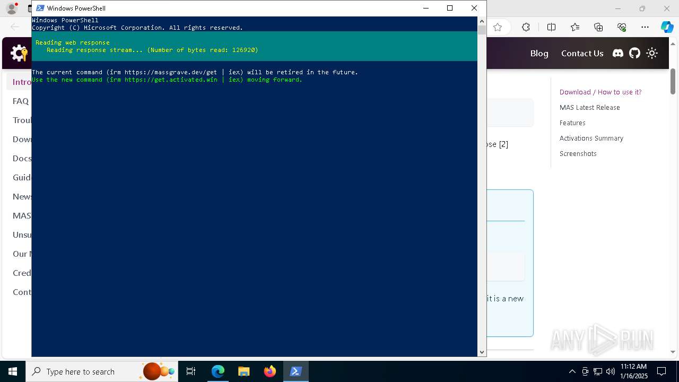Show hidden system tray icons

[x=572, y=371]
